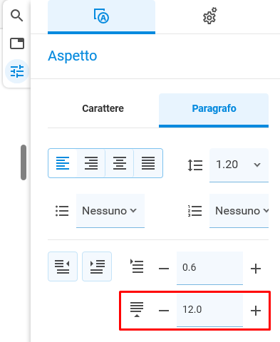The image size is (280, 342).
Task: Decrease first line indent with minus
Action: click(164, 269)
